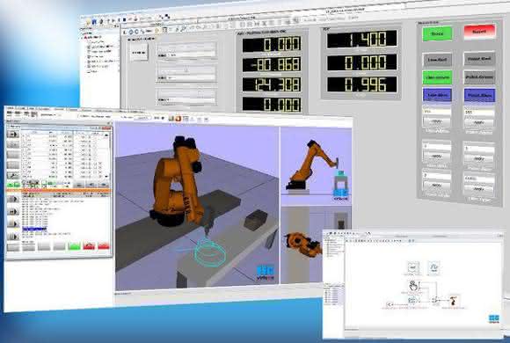Click the main 3D robot viewport

(x=197, y=207)
